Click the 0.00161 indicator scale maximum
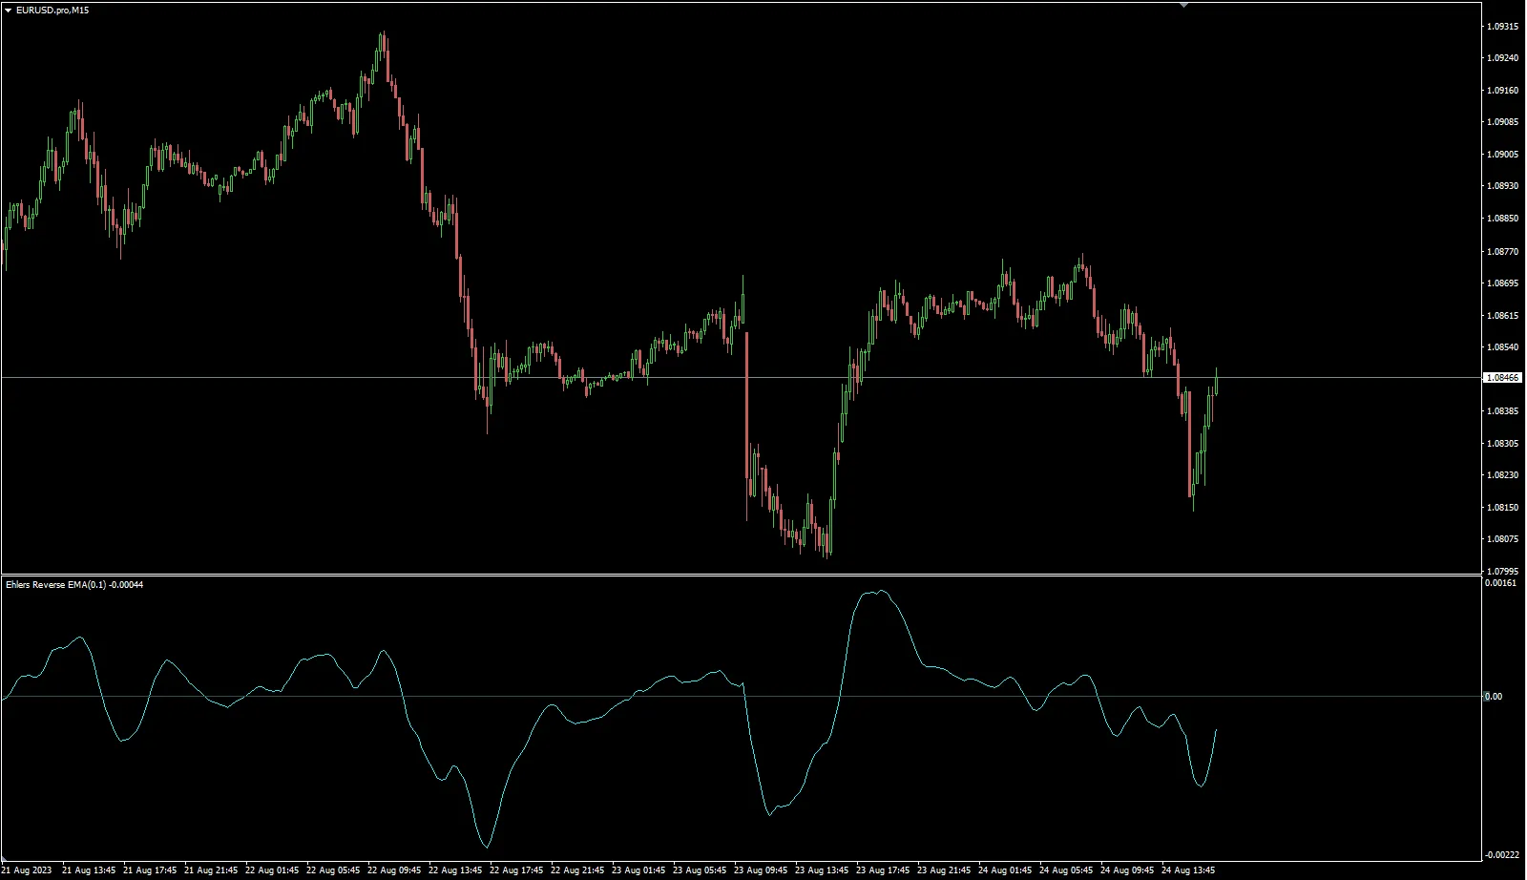Image resolution: width=1527 pixels, height=880 pixels. (x=1502, y=582)
